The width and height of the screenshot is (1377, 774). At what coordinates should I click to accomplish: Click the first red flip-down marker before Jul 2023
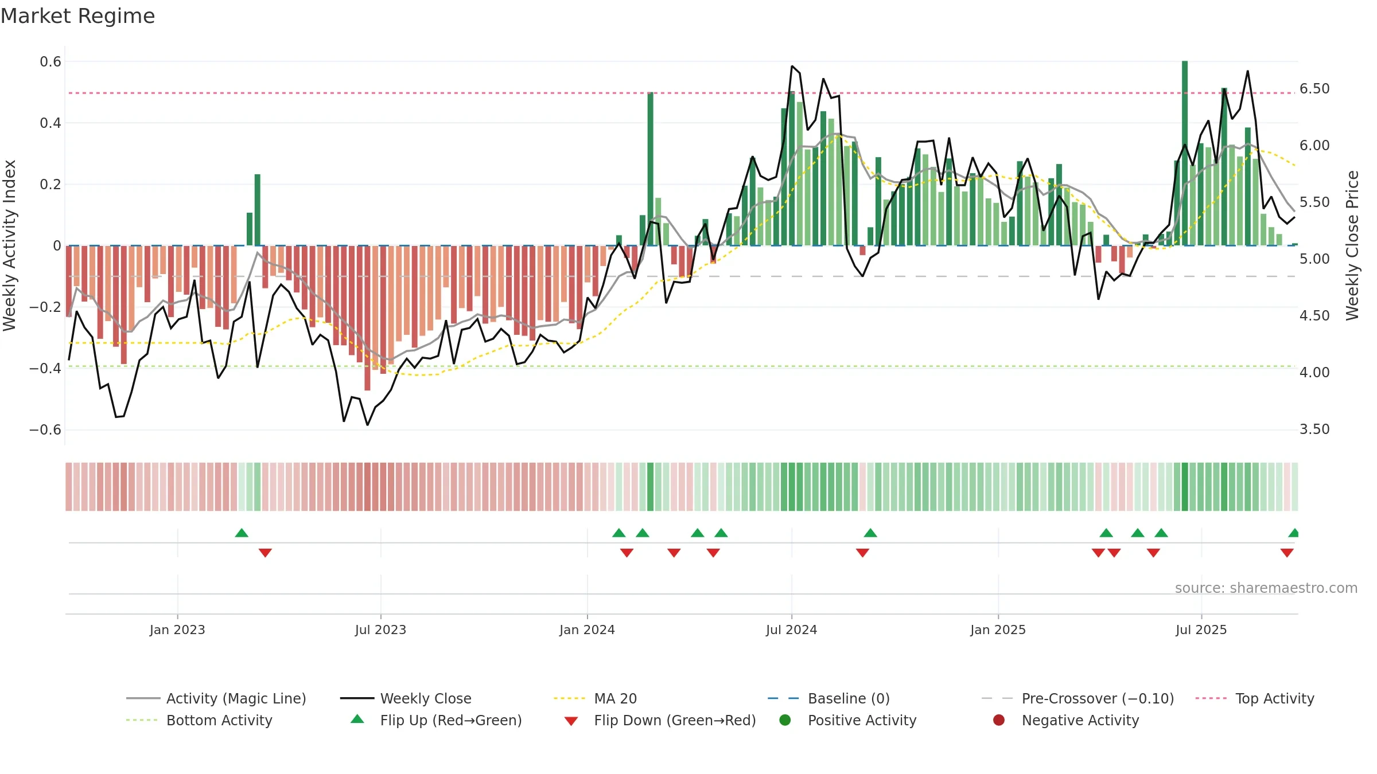coord(265,553)
